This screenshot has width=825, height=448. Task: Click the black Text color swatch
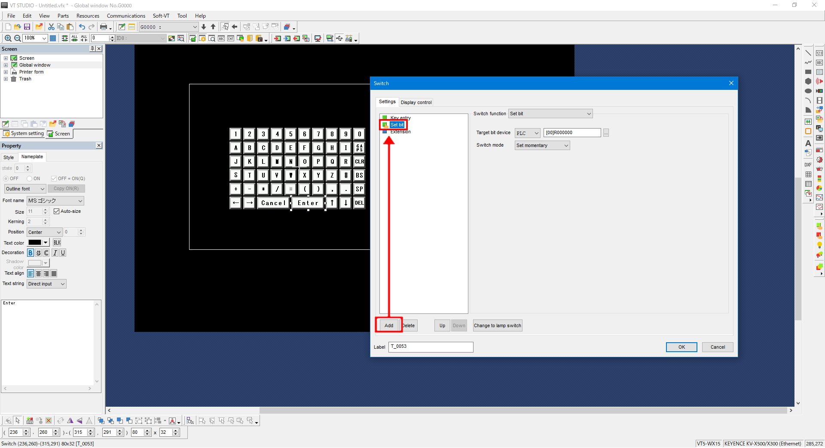click(x=35, y=243)
